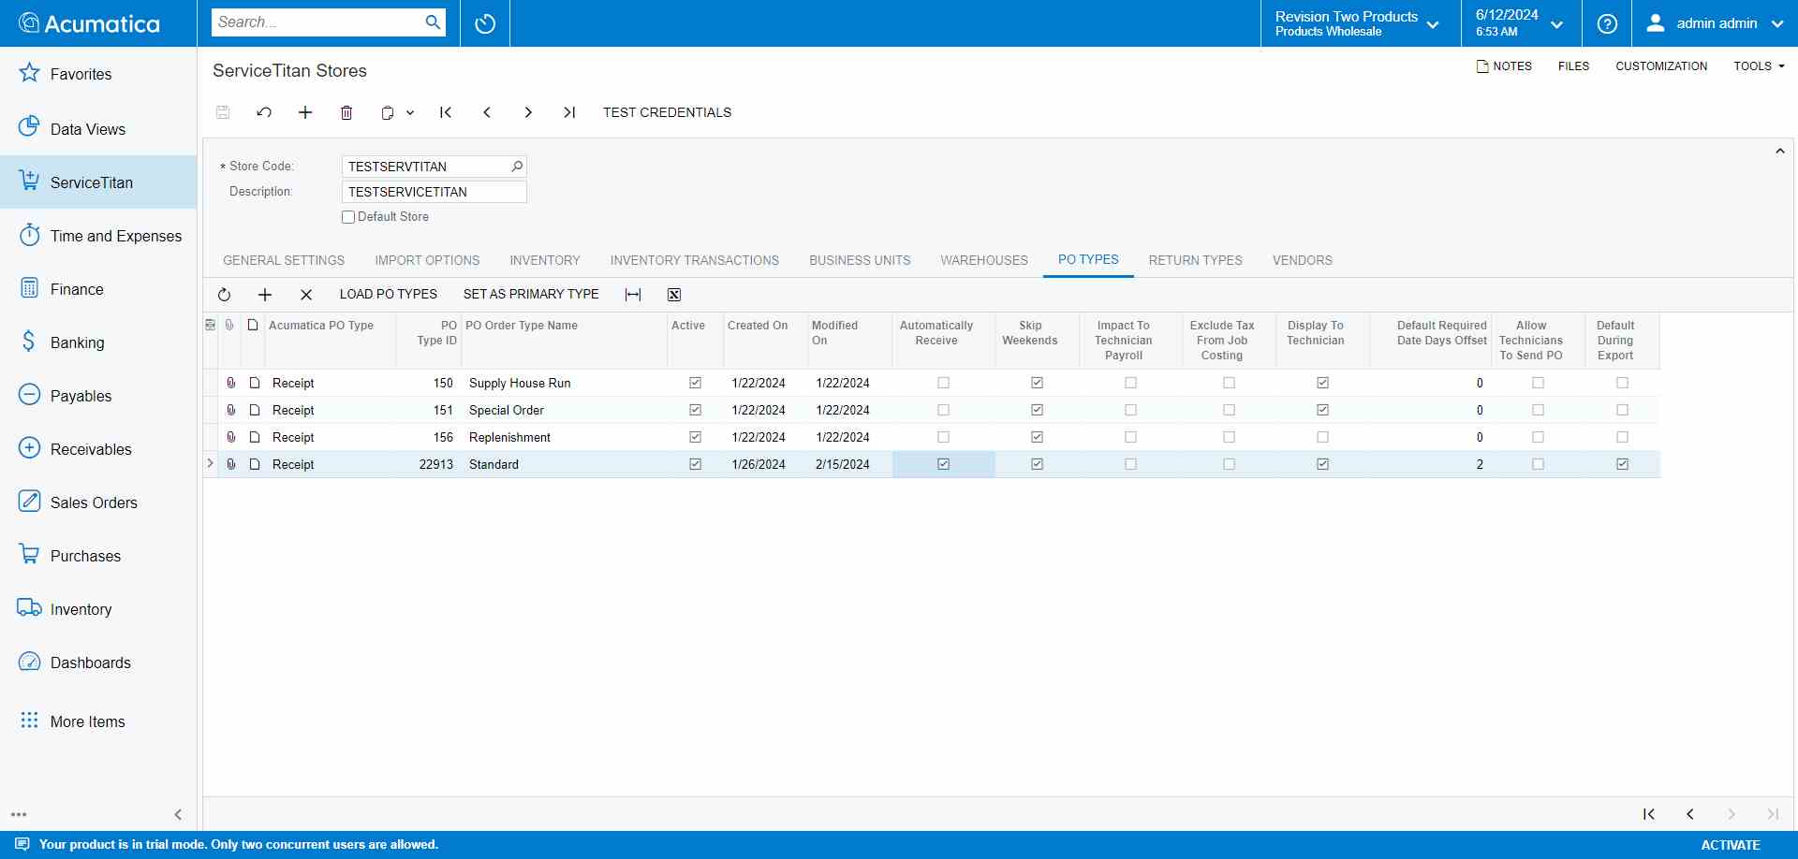
Task: Switch to Inventory Transactions tab
Action: [x=695, y=260]
